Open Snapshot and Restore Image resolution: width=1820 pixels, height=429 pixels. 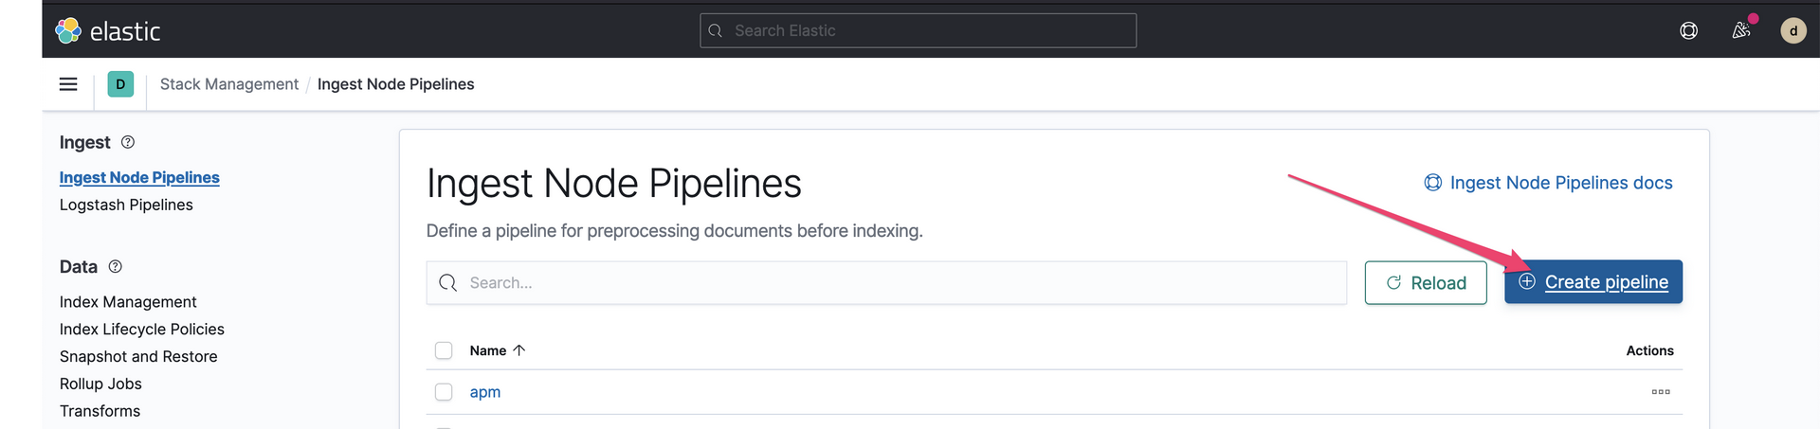138,357
